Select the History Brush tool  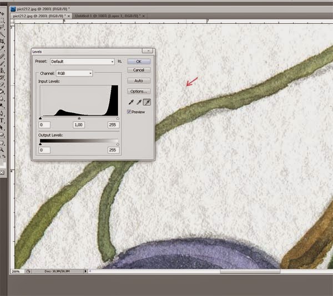2,78
